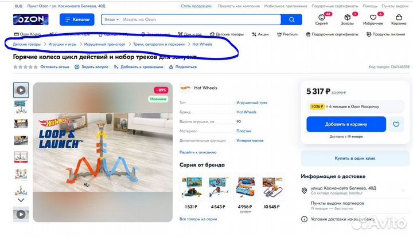The image size is (413, 237).
Task: Open the Заказы box icon
Action: [347, 17]
